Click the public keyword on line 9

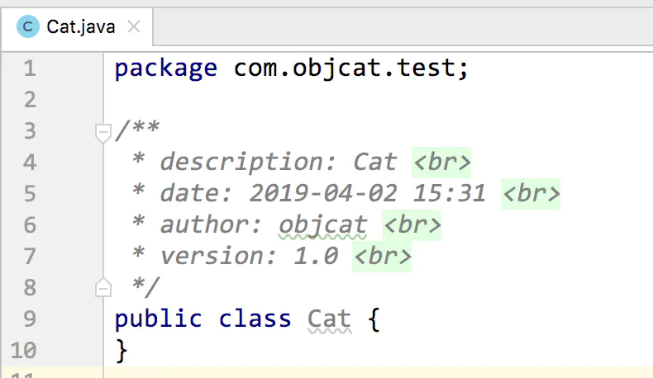pos(158,319)
